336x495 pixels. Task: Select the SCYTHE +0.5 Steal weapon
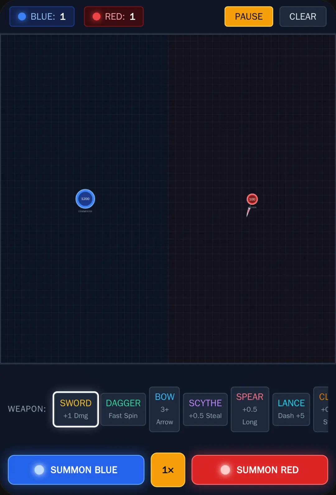[205, 409]
